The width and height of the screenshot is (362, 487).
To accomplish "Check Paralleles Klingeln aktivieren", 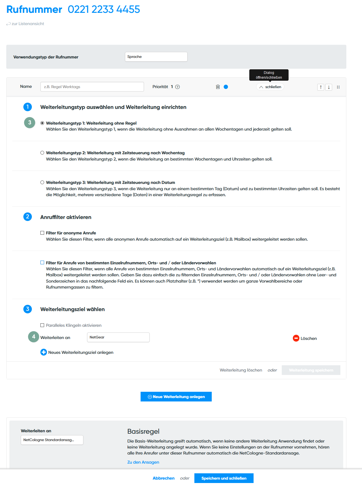I will (x=42, y=325).
